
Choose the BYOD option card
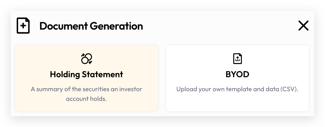click(x=237, y=78)
